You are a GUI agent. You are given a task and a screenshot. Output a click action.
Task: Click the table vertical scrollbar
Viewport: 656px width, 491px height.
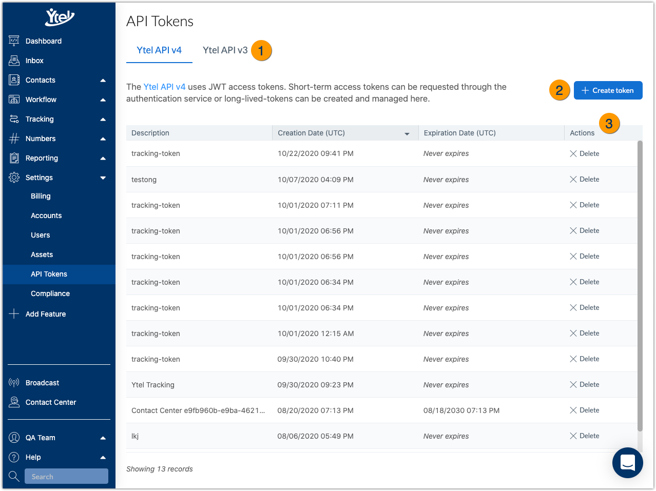[x=640, y=286]
